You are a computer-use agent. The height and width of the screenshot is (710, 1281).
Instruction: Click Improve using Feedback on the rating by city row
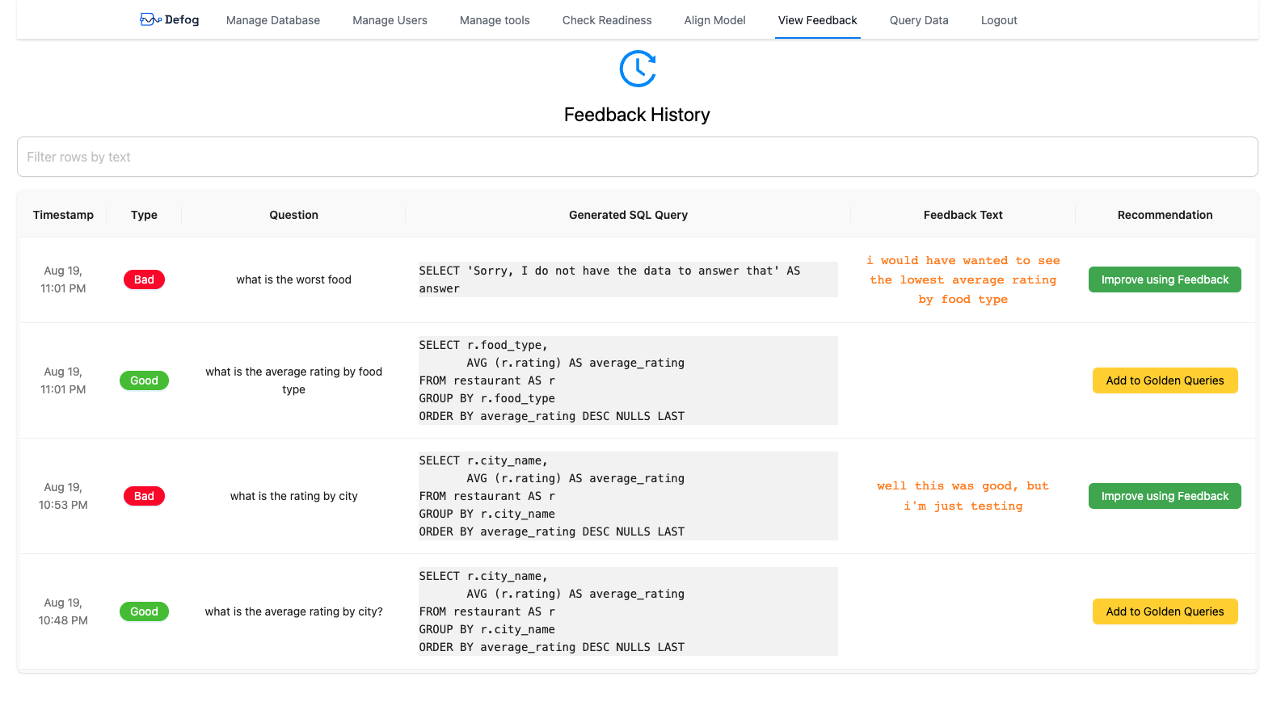1165,495
